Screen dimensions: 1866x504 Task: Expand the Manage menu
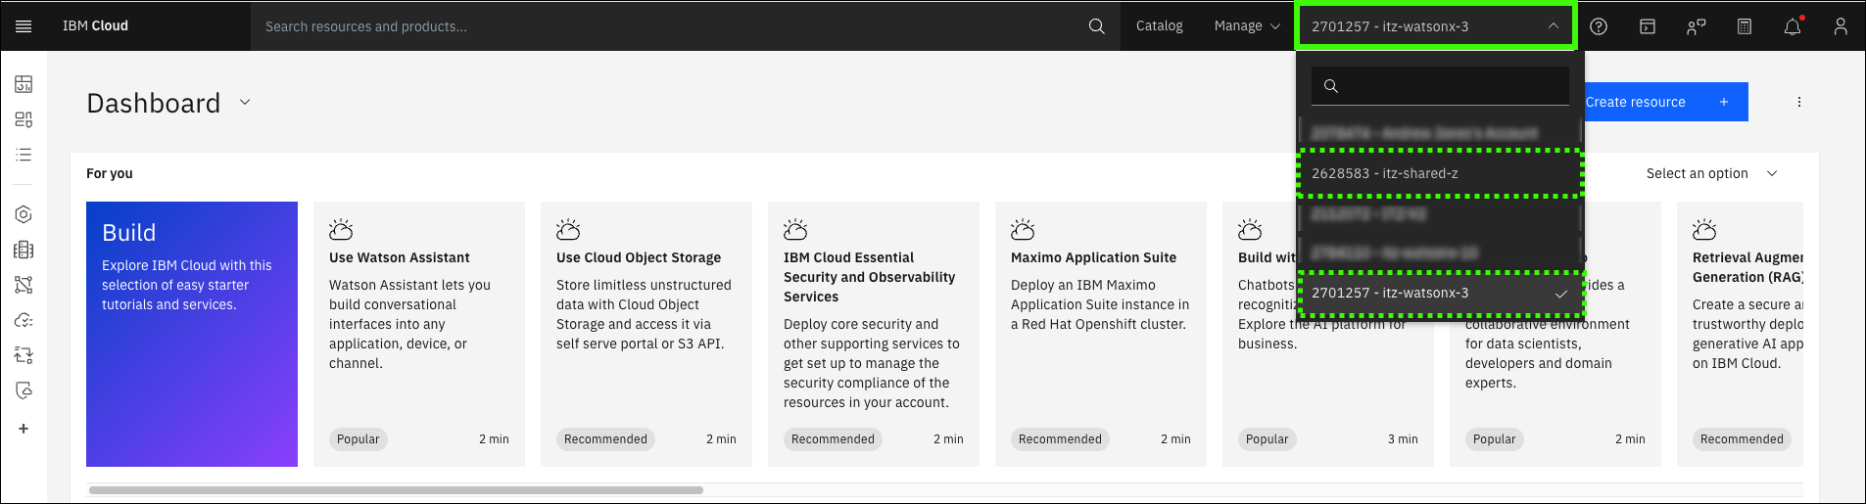tap(1246, 26)
